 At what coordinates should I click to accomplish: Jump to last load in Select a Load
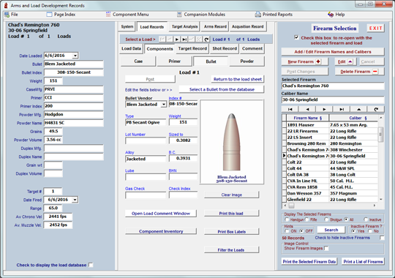click(184, 40)
